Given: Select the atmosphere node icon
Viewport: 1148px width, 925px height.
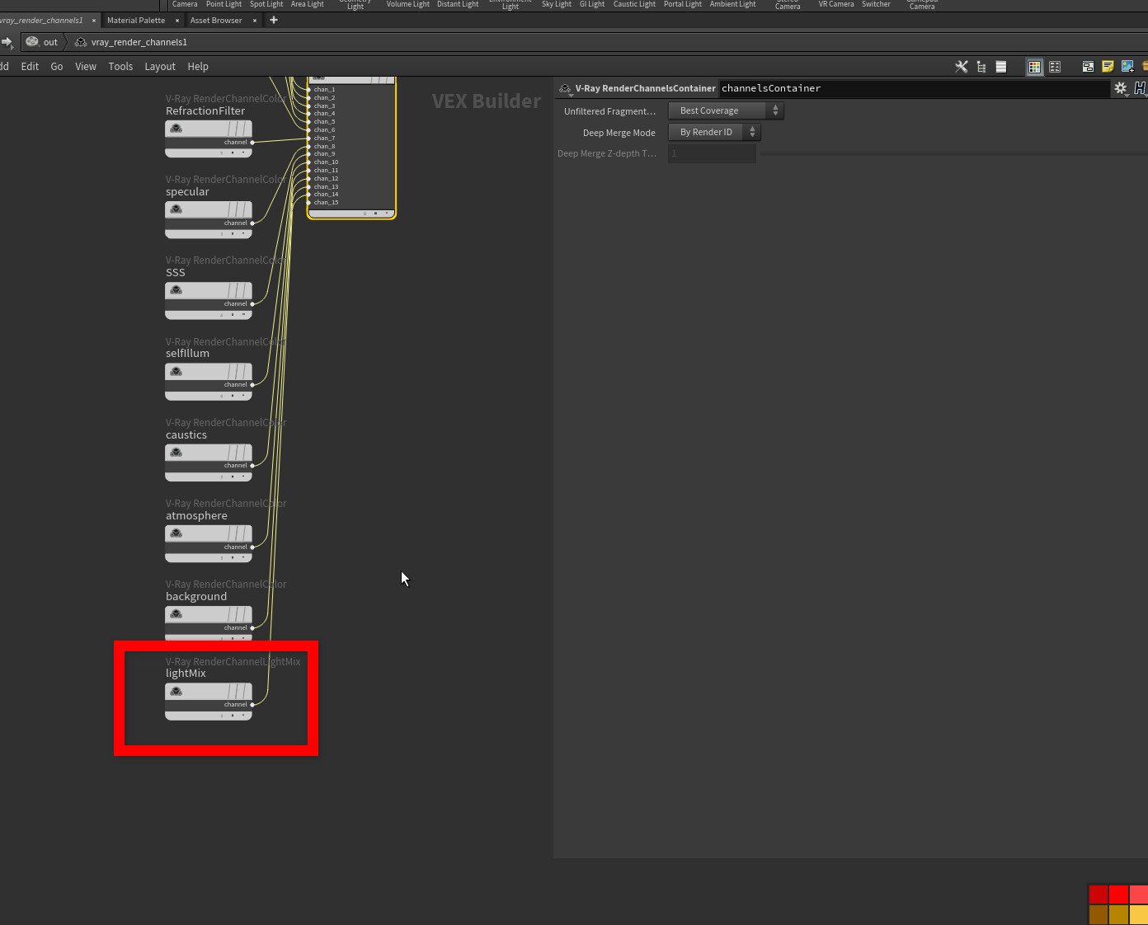Looking at the screenshot, I should click(x=176, y=533).
